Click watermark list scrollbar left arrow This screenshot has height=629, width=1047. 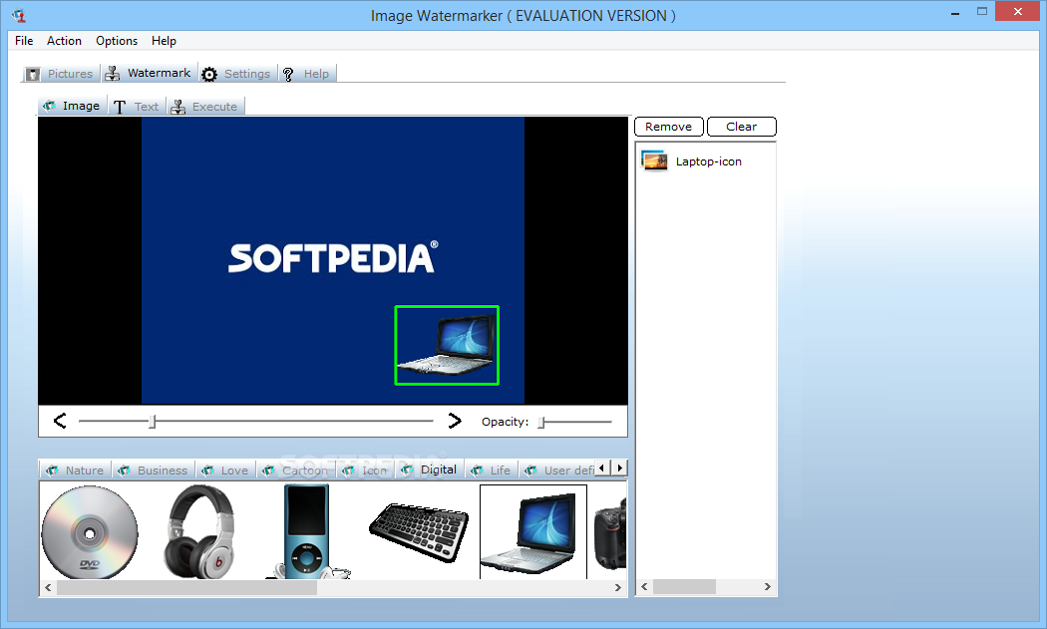point(644,587)
